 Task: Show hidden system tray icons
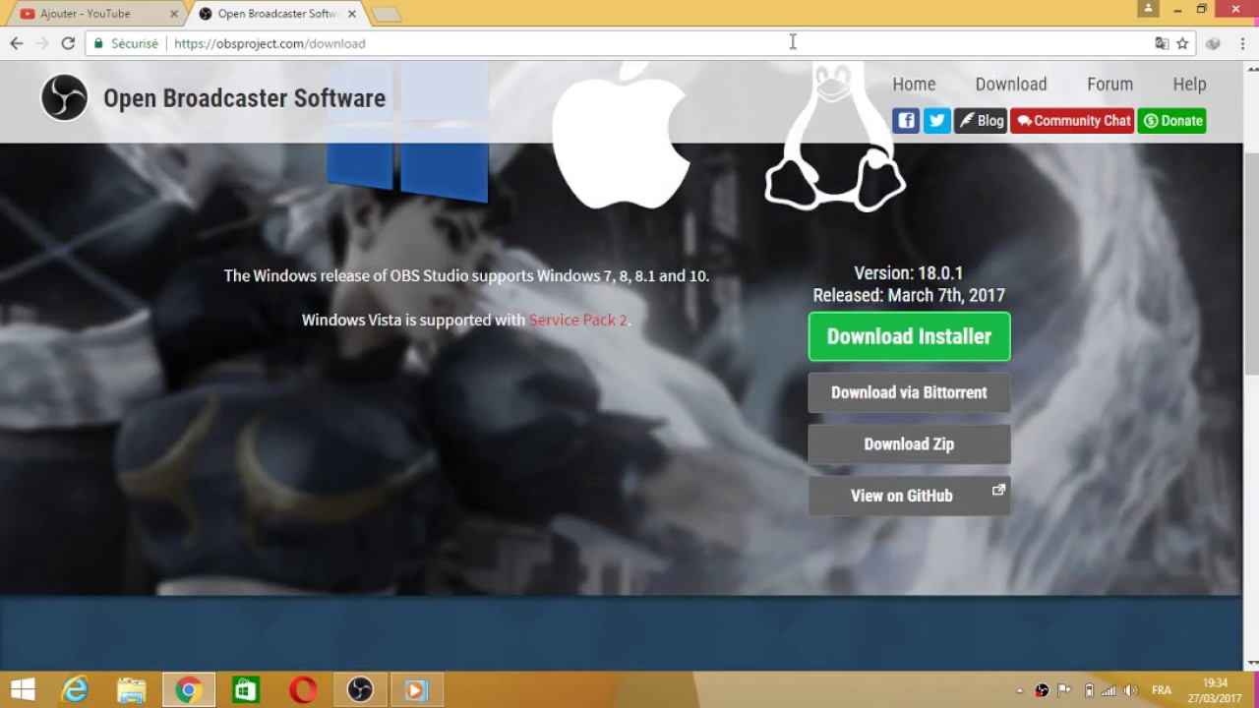coord(1019,690)
